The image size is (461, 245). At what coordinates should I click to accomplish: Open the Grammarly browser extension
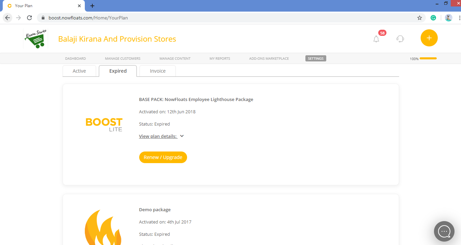433,17
